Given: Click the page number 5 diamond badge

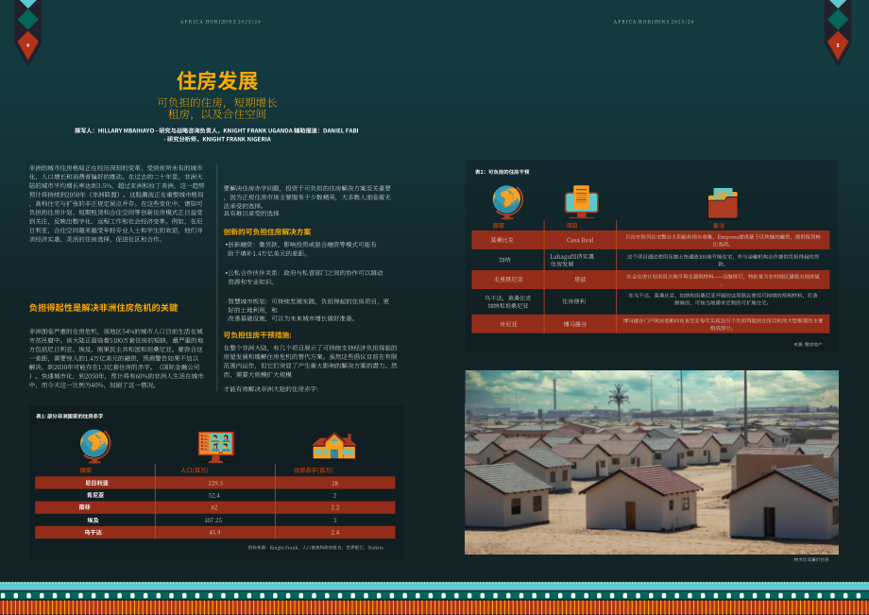Looking at the screenshot, I should (838, 46).
